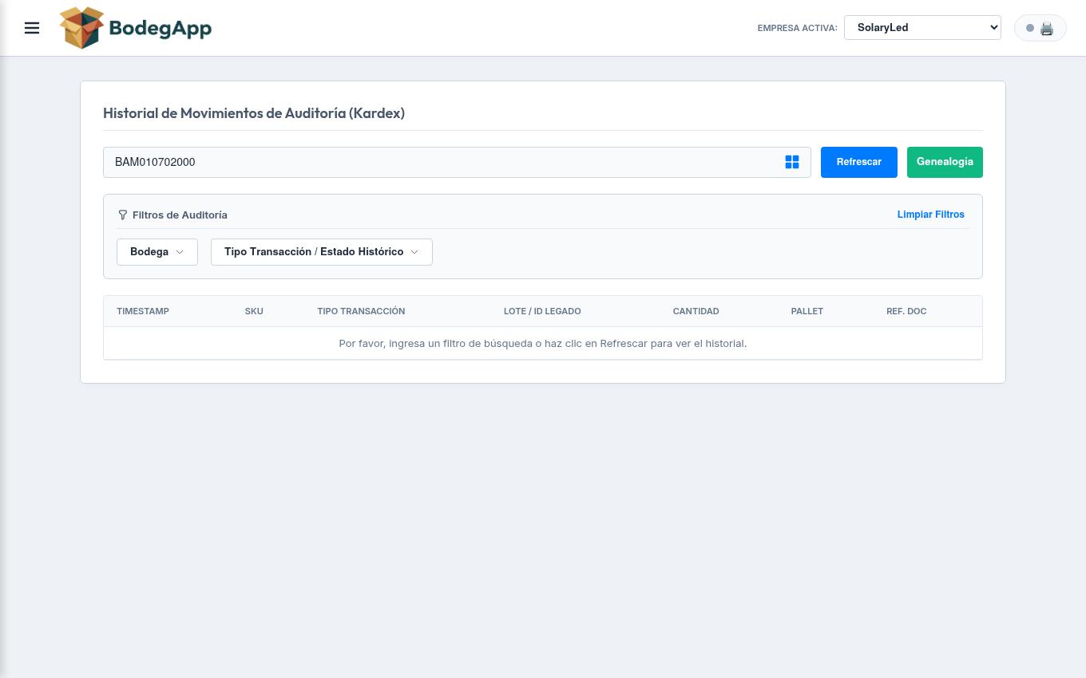The height and width of the screenshot is (678, 1086).
Task: Click the REF. DOC column header
Action: pyautogui.click(x=906, y=311)
